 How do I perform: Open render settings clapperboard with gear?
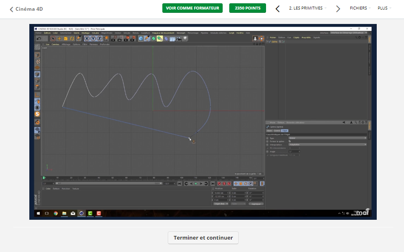(133, 39)
